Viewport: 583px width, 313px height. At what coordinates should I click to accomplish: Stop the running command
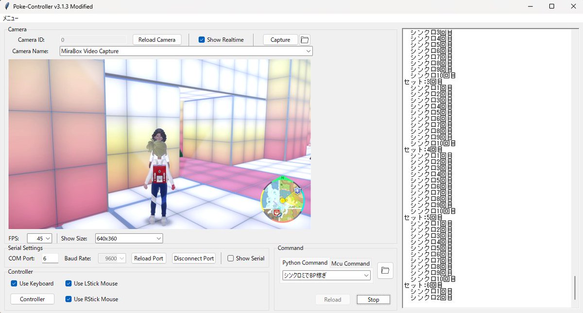point(373,300)
